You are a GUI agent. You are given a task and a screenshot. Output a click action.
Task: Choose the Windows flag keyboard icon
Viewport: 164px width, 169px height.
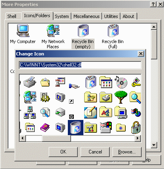tap(106, 127)
